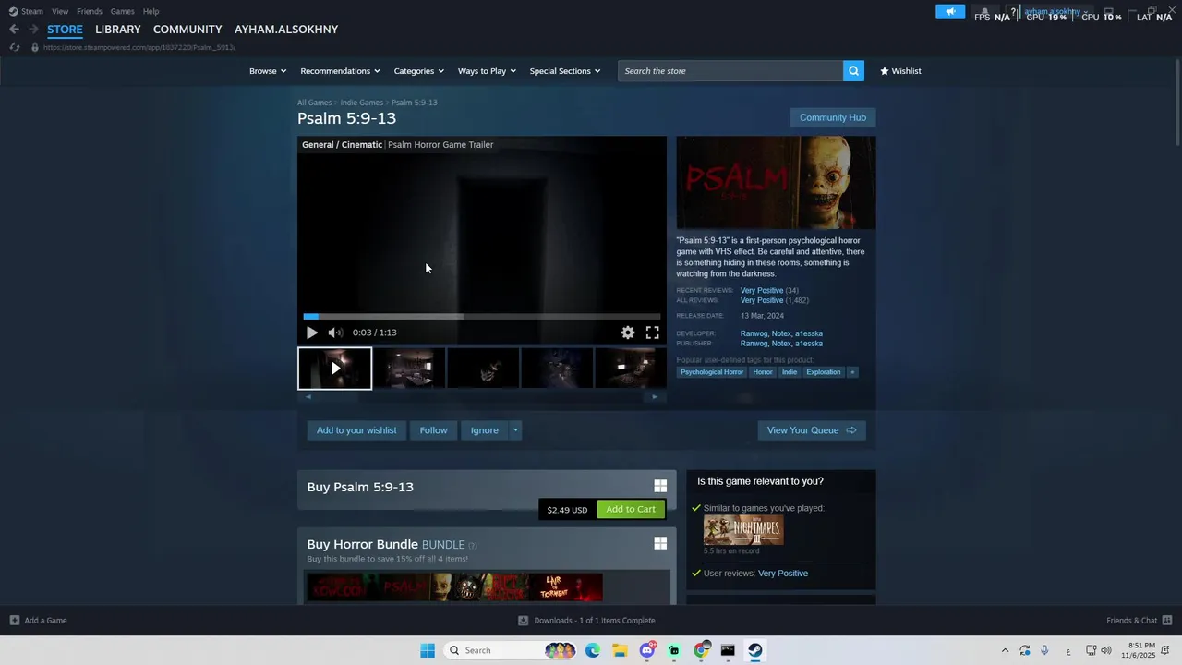
Task: Click the store search magnifier button
Action: click(x=853, y=71)
